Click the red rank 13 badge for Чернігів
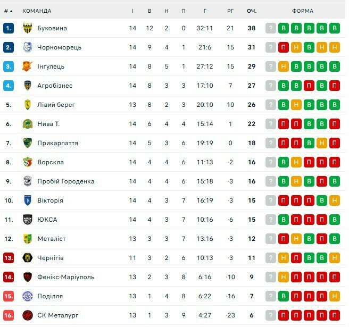Screen dimensions: 349x327 9,258
